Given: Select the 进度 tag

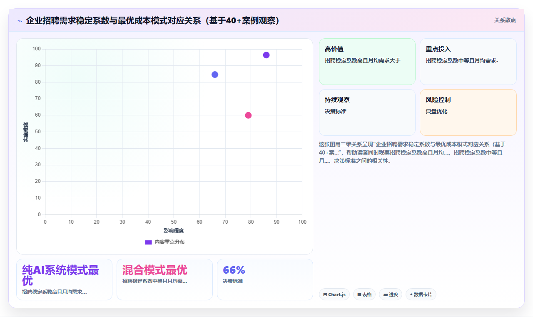Looking at the screenshot, I should [391, 295].
